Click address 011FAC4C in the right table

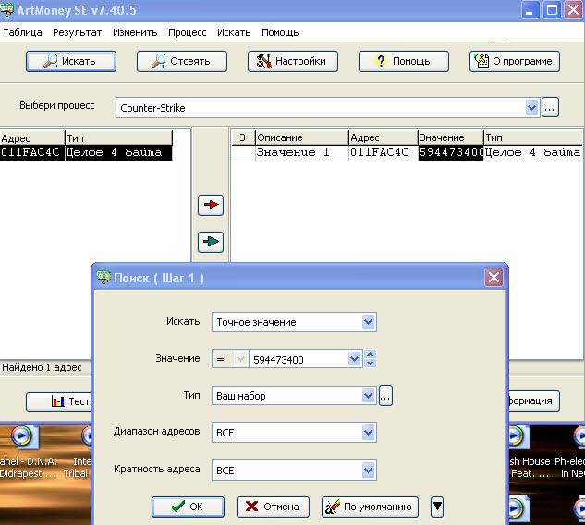(383, 152)
